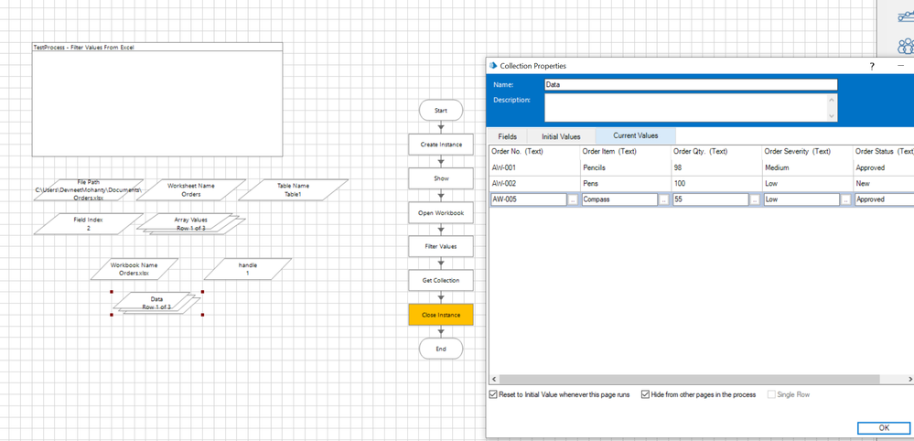Switch to the Fields tab

(x=507, y=136)
